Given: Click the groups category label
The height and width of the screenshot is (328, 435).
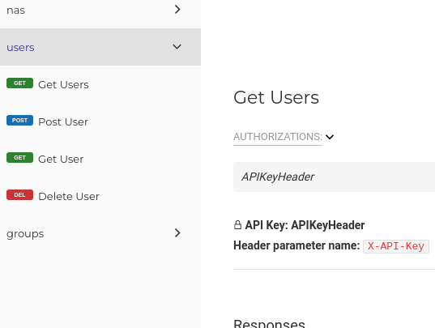Looking at the screenshot, I should pyautogui.click(x=25, y=234).
